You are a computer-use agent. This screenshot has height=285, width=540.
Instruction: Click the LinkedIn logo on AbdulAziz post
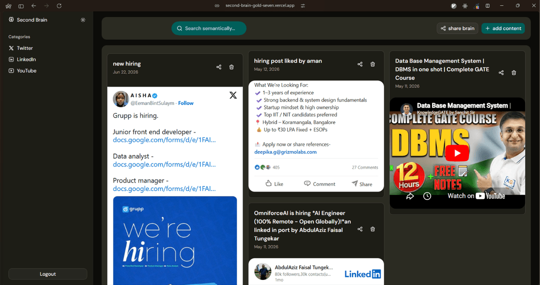[362, 274]
